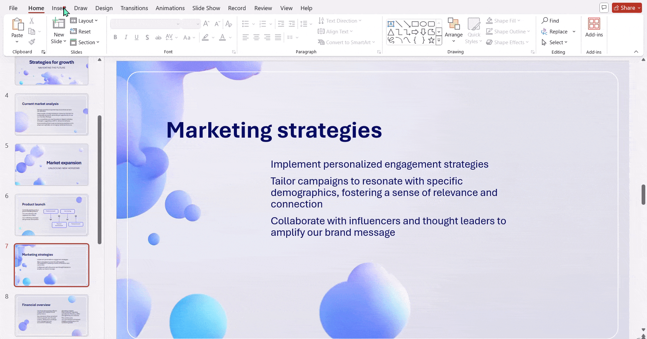Image resolution: width=647 pixels, height=339 pixels.
Task: Toggle Bold formatting
Action: pos(115,37)
